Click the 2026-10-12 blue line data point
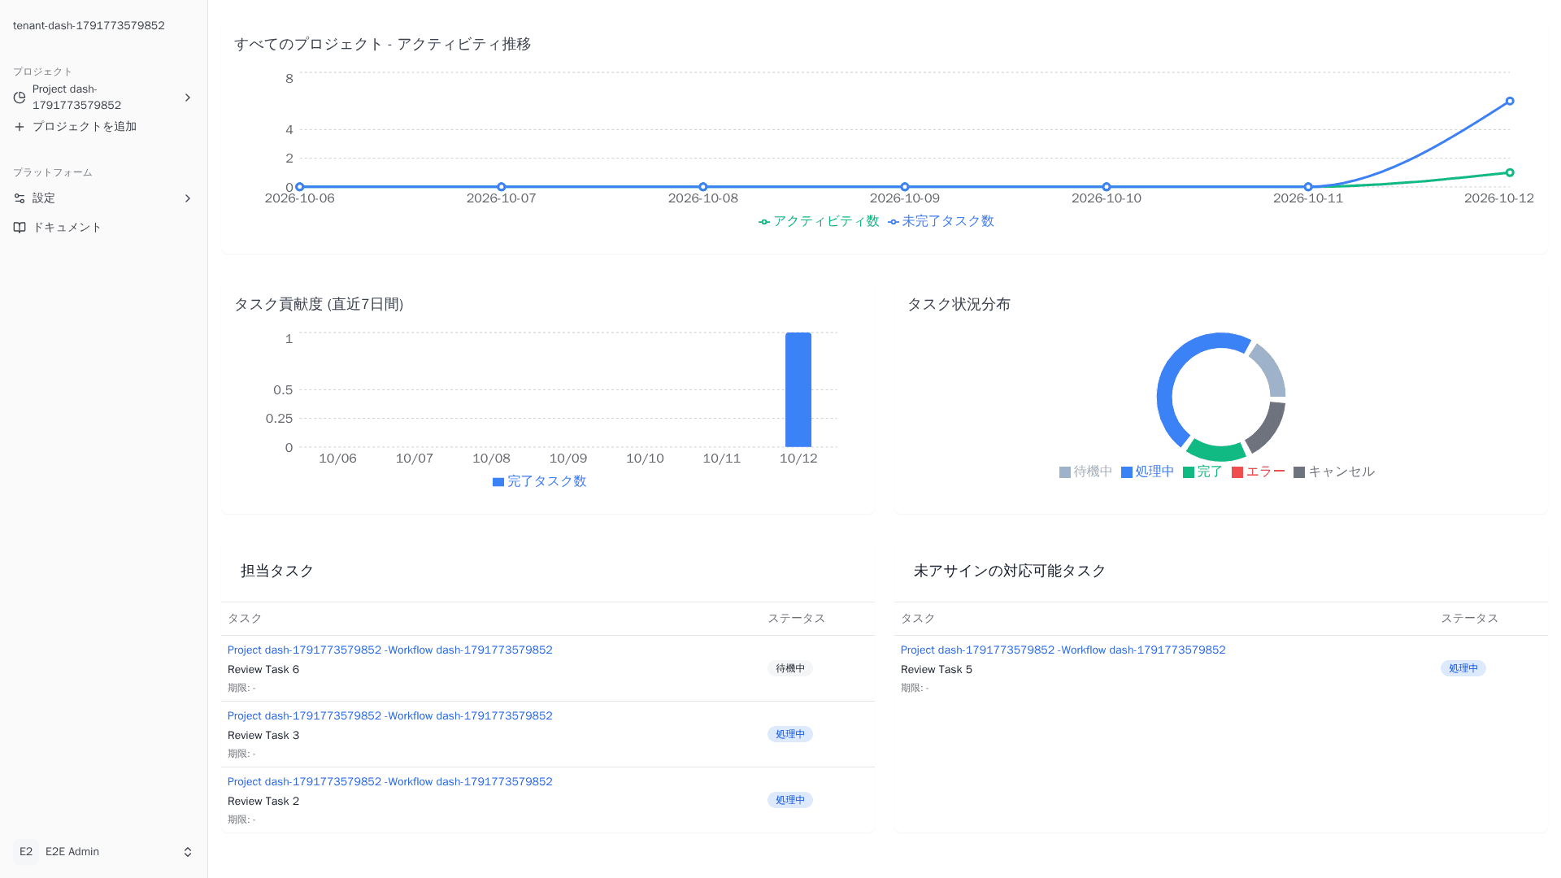 [1510, 102]
